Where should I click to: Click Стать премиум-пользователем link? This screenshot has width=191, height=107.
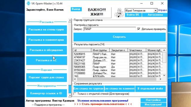click(x=103, y=104)
